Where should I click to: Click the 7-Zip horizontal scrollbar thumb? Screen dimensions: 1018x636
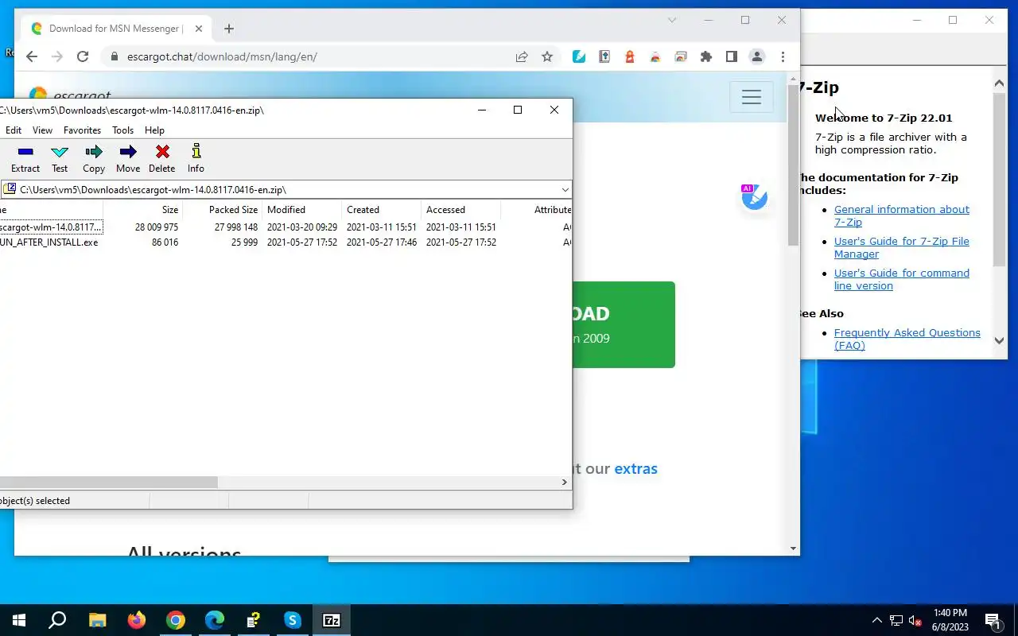click(108, 482)
